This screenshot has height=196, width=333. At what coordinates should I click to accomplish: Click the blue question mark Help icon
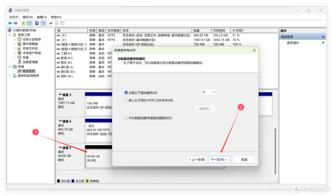[x=37, y=23]
